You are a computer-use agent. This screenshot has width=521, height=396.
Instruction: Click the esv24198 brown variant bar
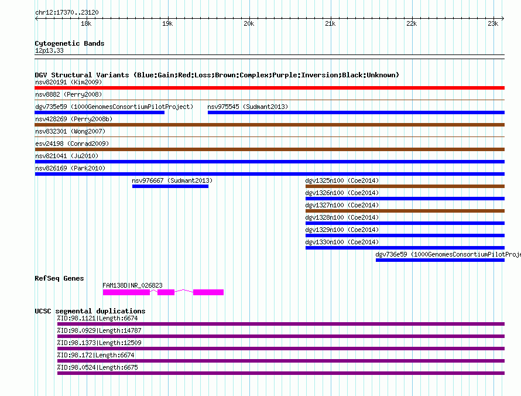coord(269,149)
